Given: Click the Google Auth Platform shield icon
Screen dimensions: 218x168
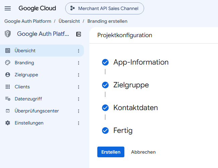Looking at the screenshot, I should click(8, 34).
